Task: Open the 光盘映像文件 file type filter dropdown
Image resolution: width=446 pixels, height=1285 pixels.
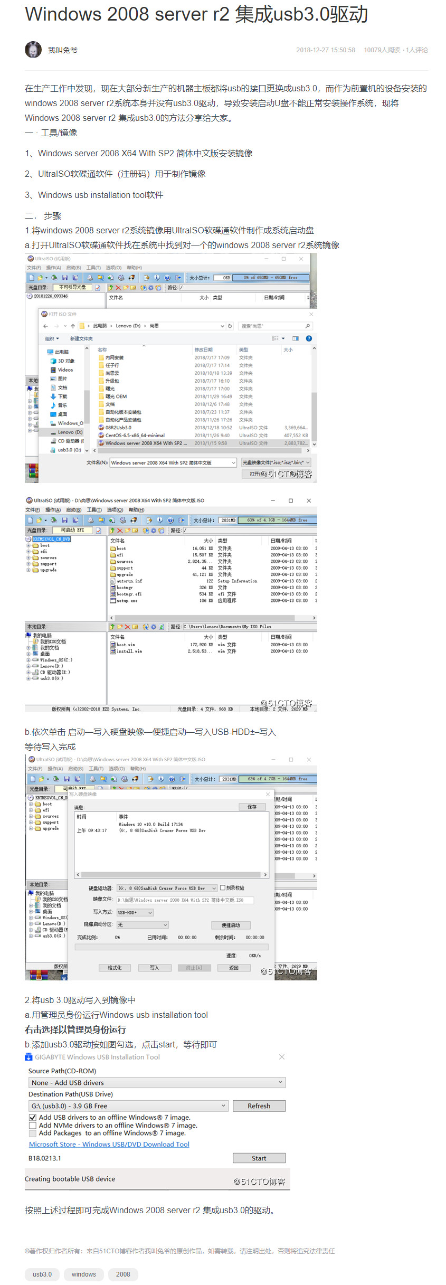Action: (x=276, y=462)
